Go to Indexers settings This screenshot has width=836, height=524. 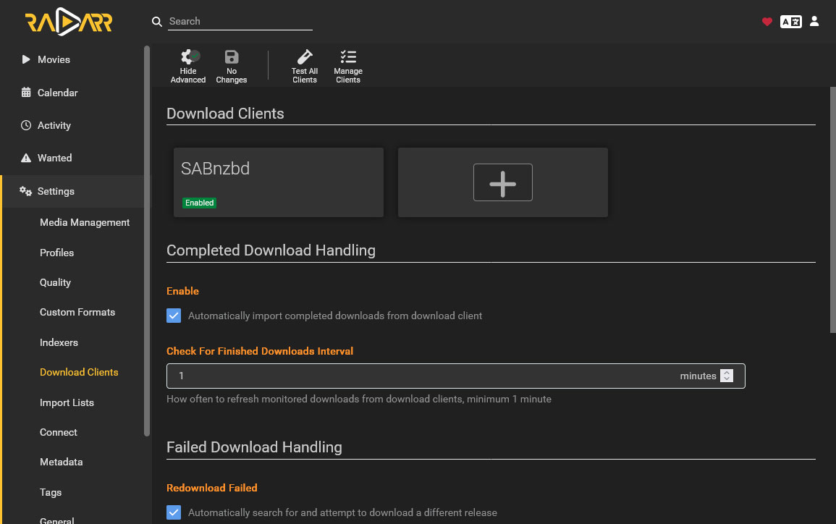tap(59, 342)
